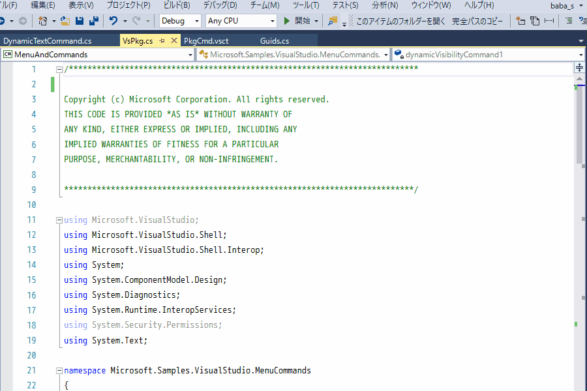
Task: Open the Undo history dropdown arrow
Action: coord(125,22)
